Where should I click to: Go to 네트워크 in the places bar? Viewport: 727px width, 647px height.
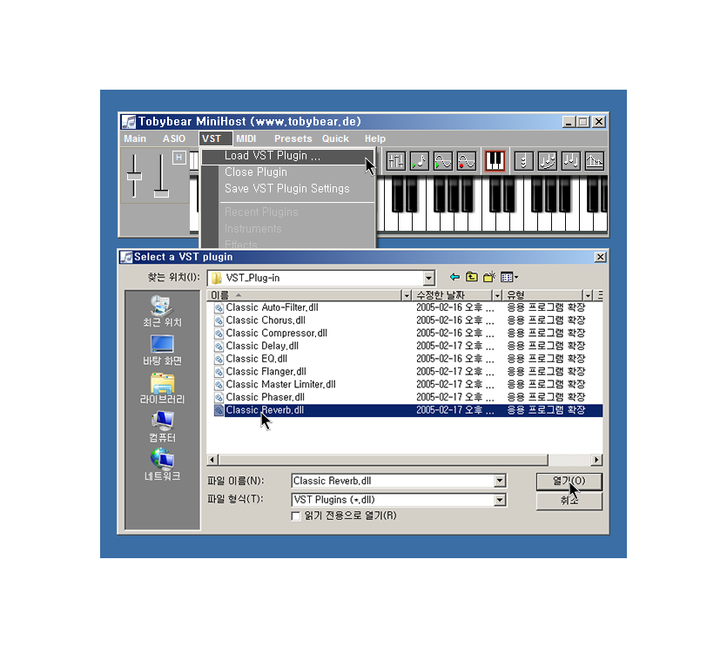click(162, 465)
